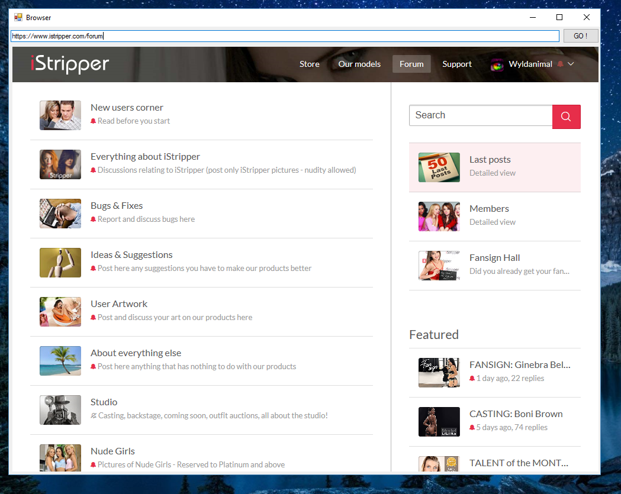The width and height of the screenshot is (621, 494).
Task: Open Everything about iStripper forum
Action: coord(145,156)
